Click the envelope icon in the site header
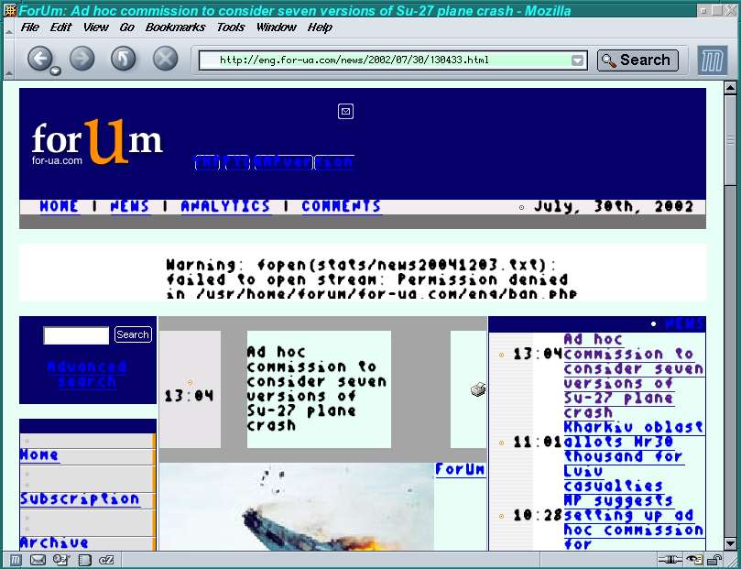This screenshot has width=741, height=569. pyautogui.click(x=345, y=112)
